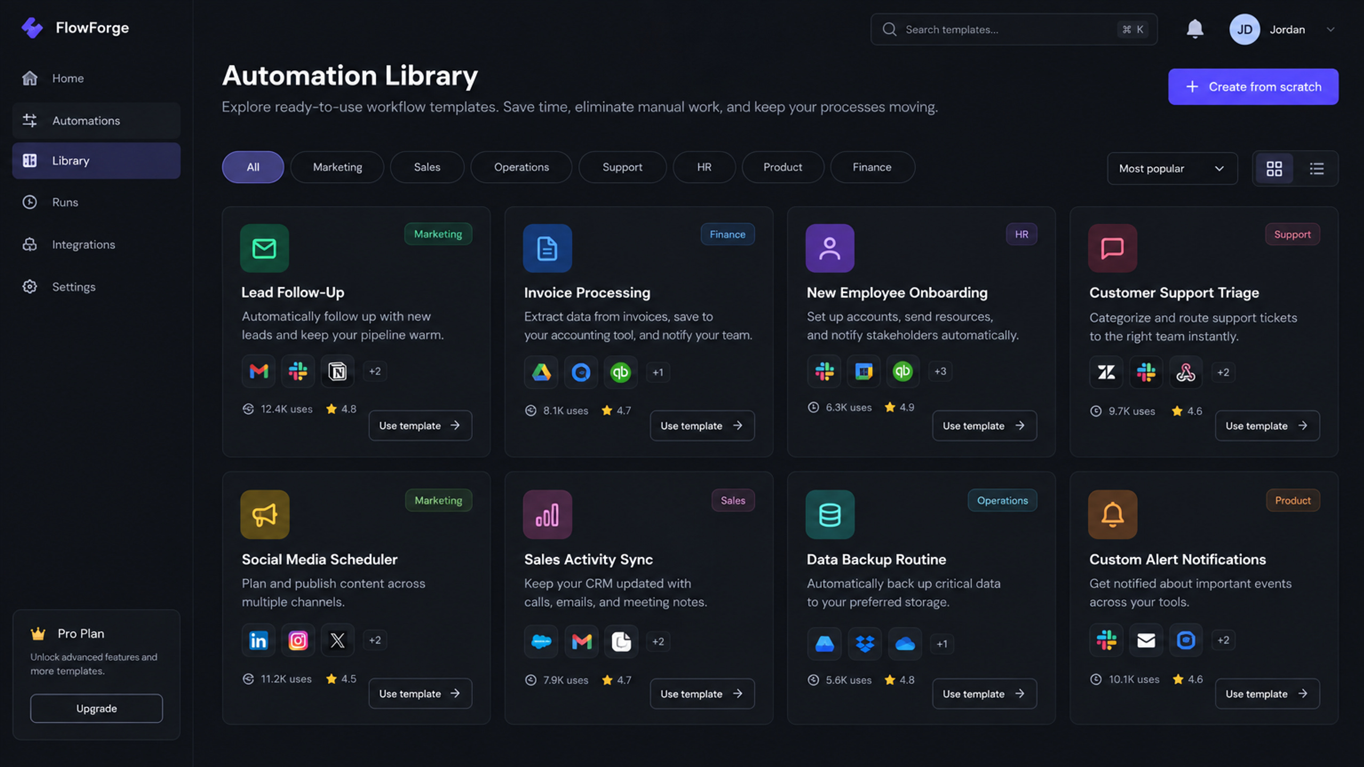Click the HR tag on New Employee Onboarding
The image size is (1364, 767).
click(x=1021, y=234)
